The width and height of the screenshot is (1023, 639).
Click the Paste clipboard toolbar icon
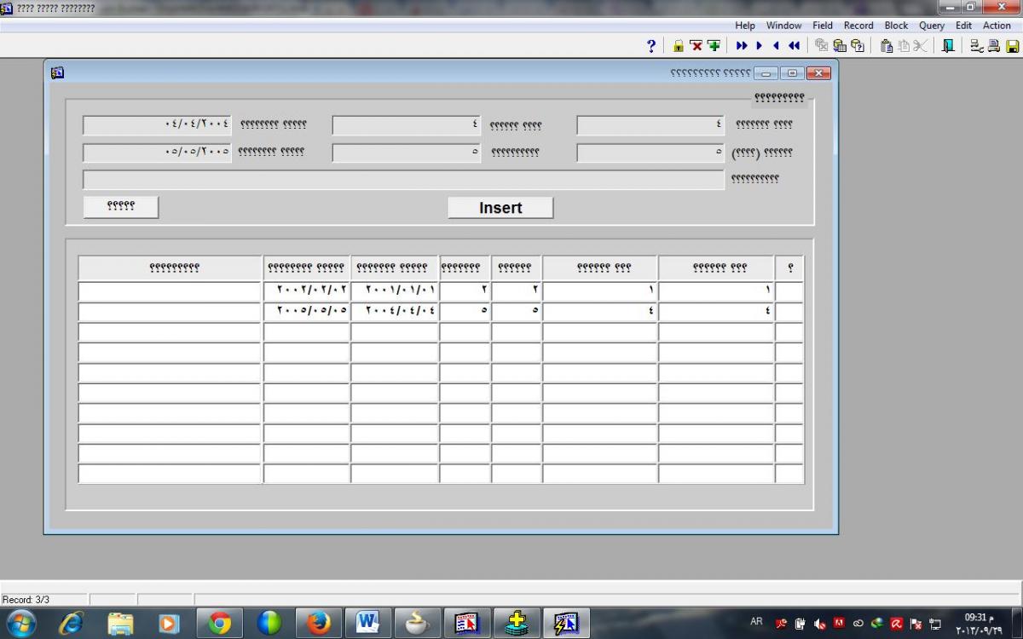coord(887,46)
